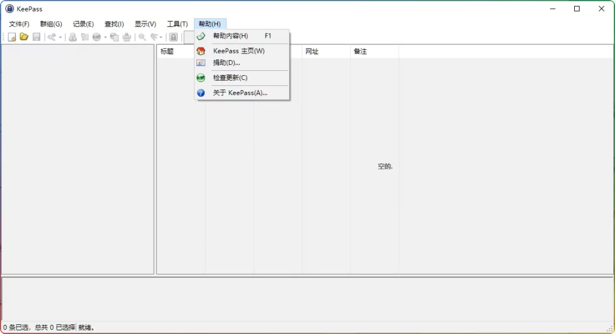Screen dimensions: 615x334
Task: Select KeePass 主页(W) menu entry
Action: pyautogui.click(x=242, y=51)
